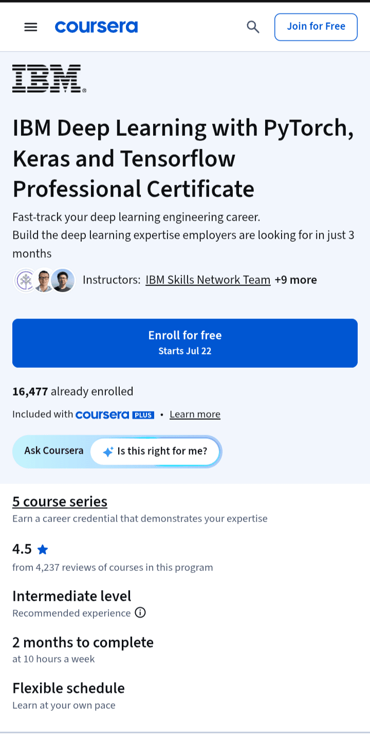Image resolution: width=370 pixels, height=736 pixels.
Task: Open the hamburger navigation menu
Action: coord(31,27)
